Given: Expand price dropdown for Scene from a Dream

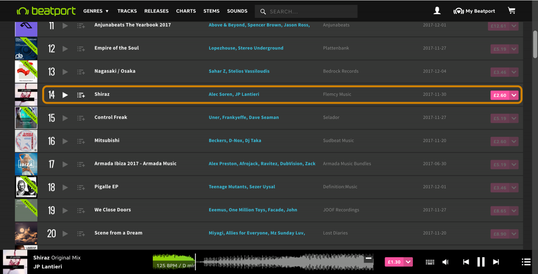Looking at the screenshot, I should point(514,234).
